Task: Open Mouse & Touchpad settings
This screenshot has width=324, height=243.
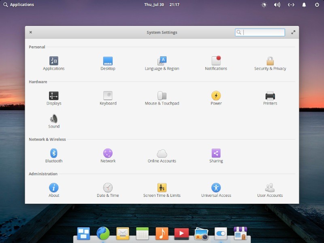Action: point(162,96)
